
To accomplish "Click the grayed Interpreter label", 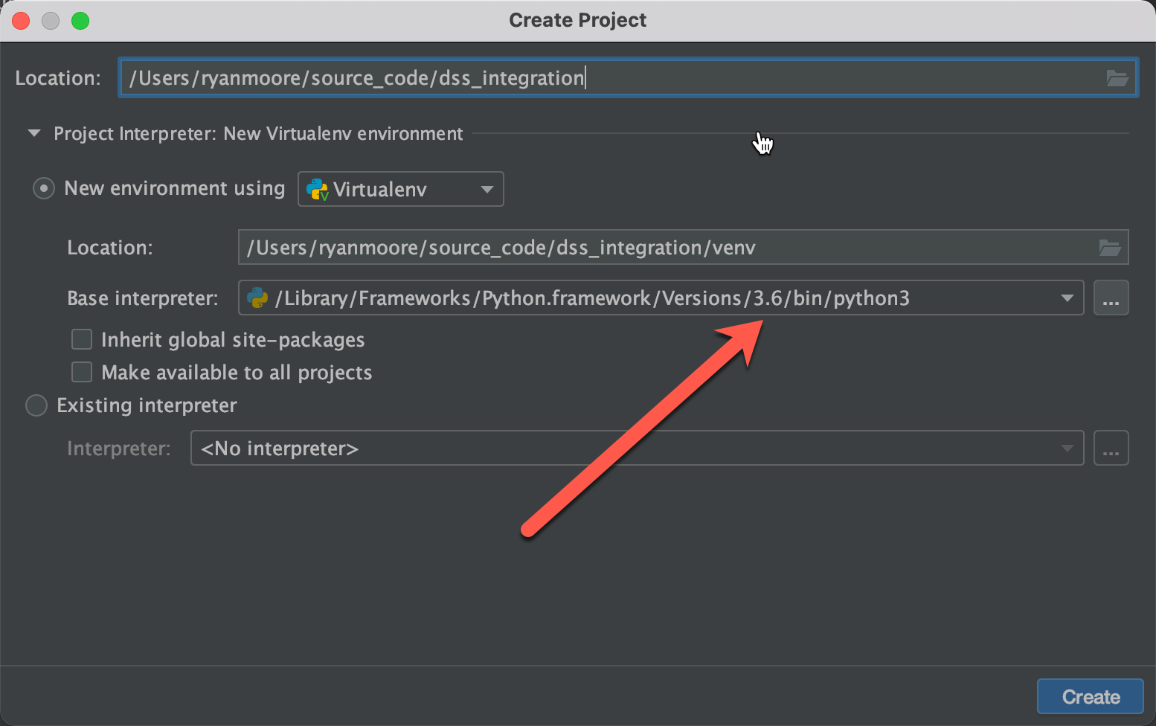I will [x=118, y=449].
